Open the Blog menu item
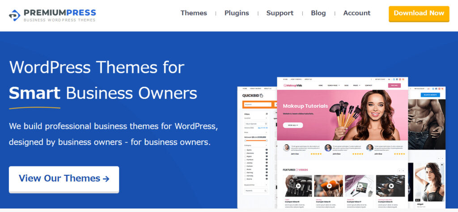Image resolution: width=458 pixels, height=212 pixels. [x=318, y=13]
